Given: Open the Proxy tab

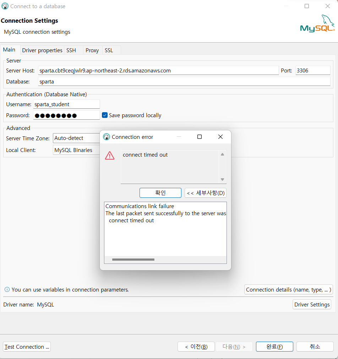Looking at the screenshot, I should coord(92,50).
